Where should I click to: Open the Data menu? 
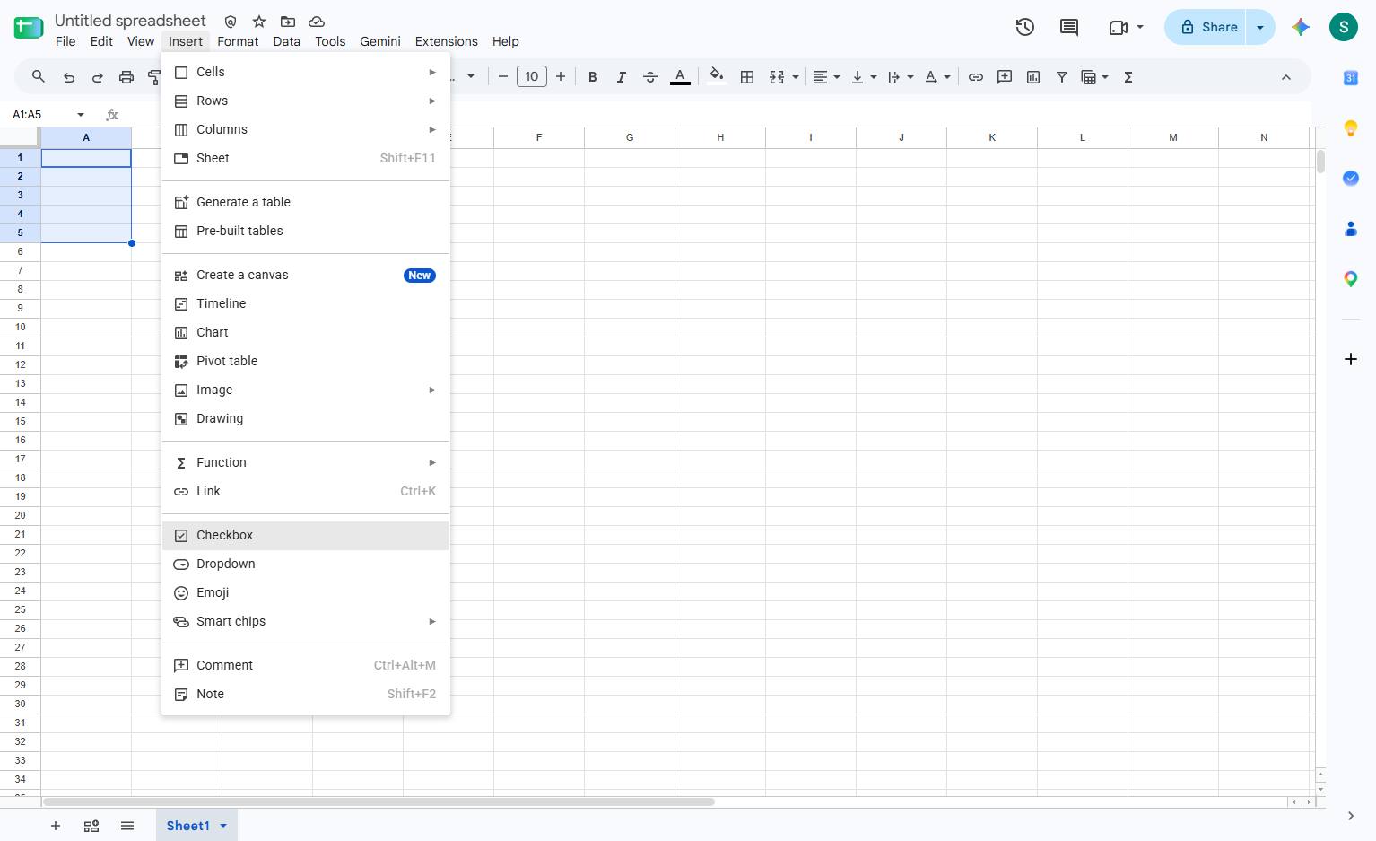[287, 41]
